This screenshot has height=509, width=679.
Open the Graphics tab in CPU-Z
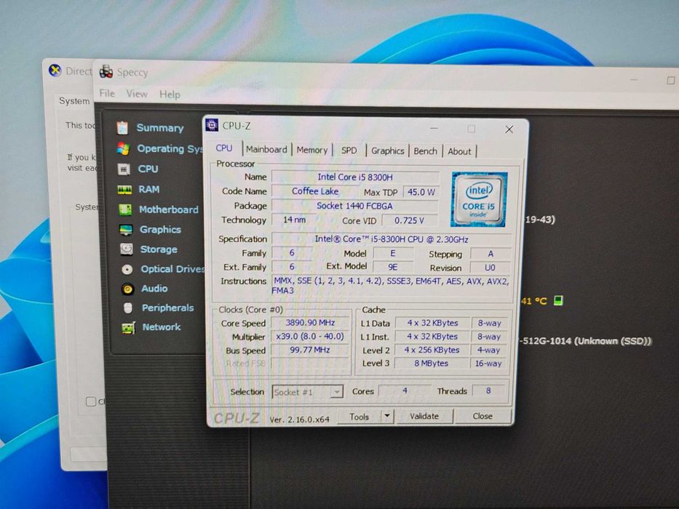388,151
